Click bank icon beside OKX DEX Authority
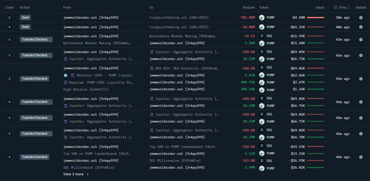Image resolution: width=370 pixels, height=181 pixels. pos(152,68)
